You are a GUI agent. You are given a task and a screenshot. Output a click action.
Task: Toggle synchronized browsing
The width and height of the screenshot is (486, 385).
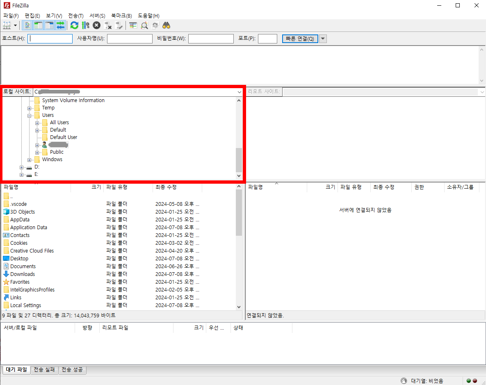point(155,25)
